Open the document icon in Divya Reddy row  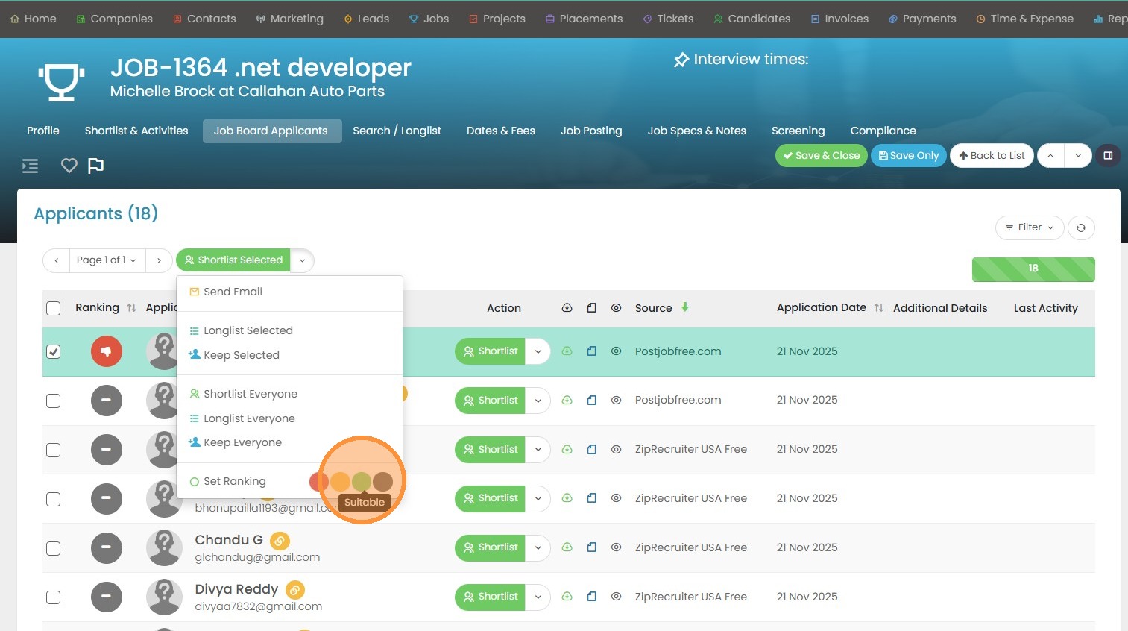pos(591,597)
